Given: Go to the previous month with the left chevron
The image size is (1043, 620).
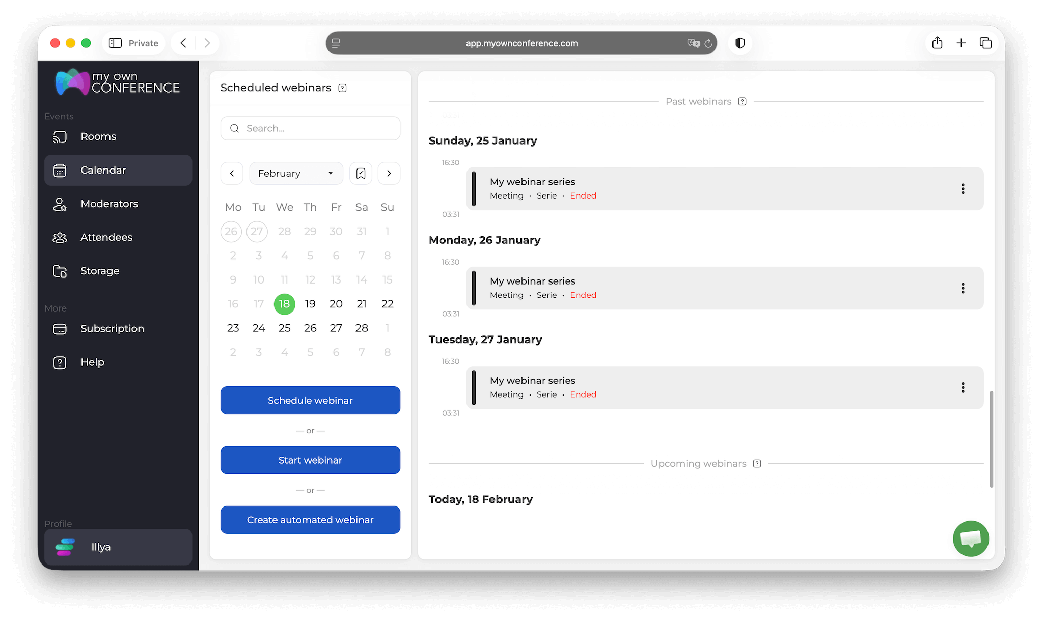Looking at the screenshot, I should 232,173.
